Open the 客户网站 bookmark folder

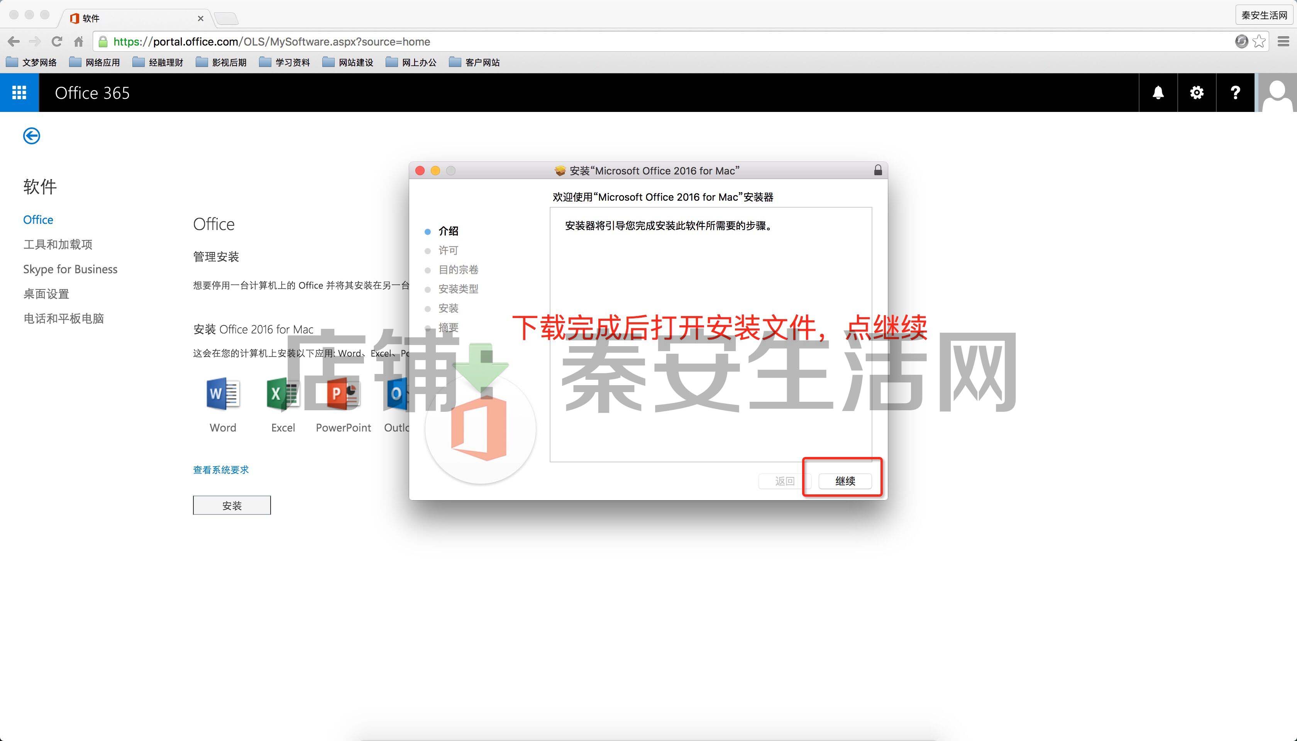474,62
